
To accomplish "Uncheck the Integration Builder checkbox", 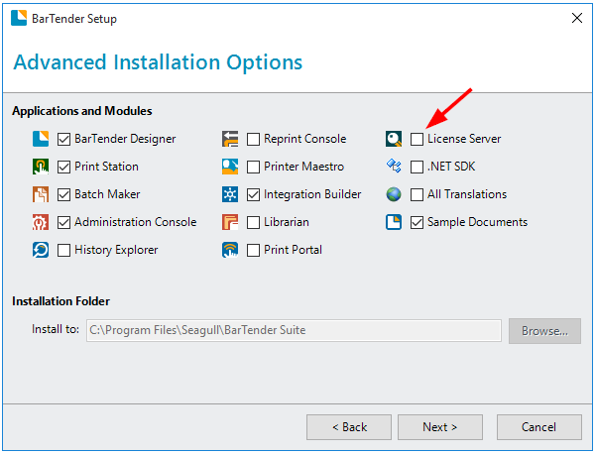I will coord(253,195).
